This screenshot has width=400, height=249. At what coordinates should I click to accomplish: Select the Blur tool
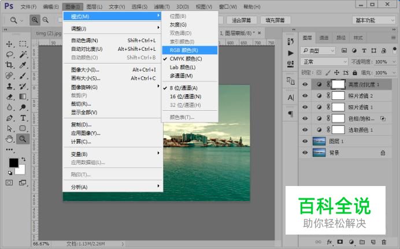click(9, 107)
